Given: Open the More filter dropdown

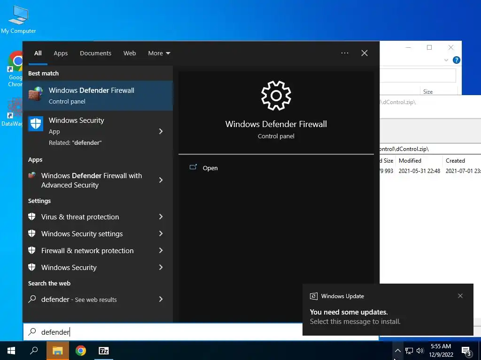Looking at the screenshot, I should tap(159, 53).
